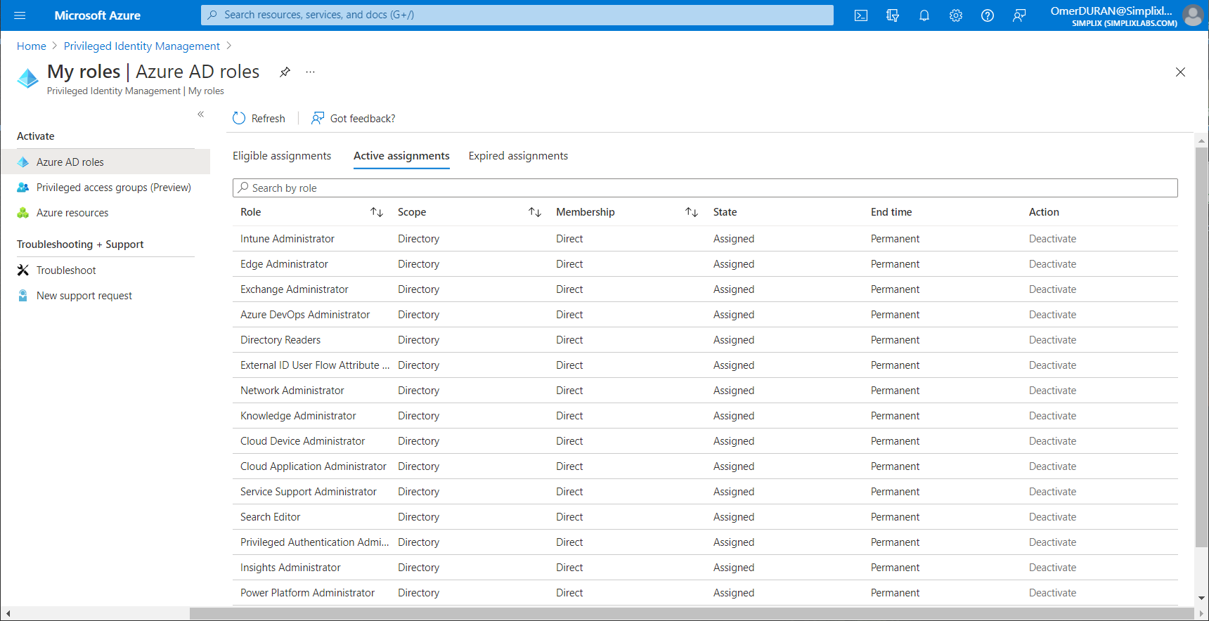The width and height of the screenshot is (1209, 621).
Task: Click the vertical scrollbar up arrow
Action: 1202,141
